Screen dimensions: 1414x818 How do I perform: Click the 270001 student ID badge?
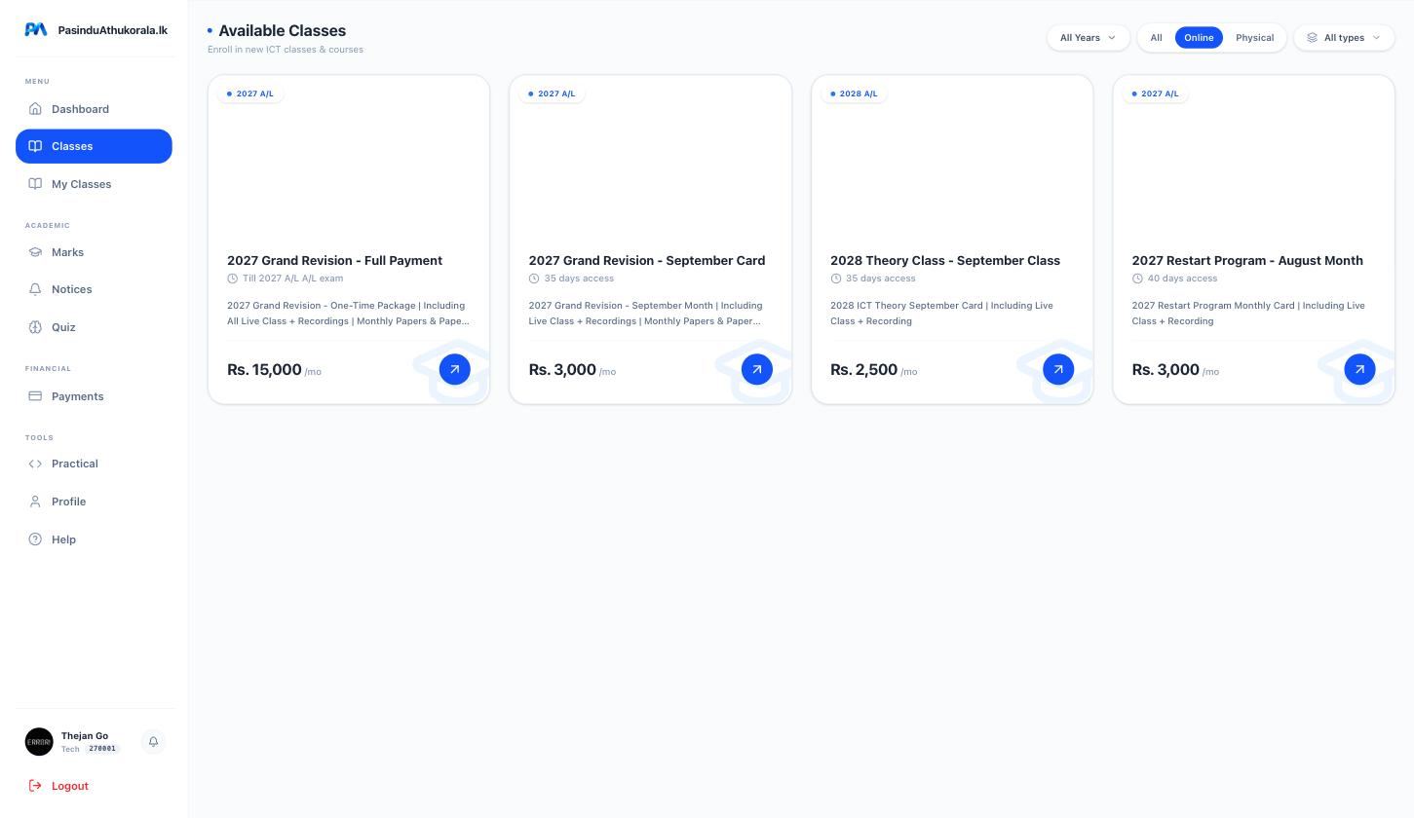102,749
